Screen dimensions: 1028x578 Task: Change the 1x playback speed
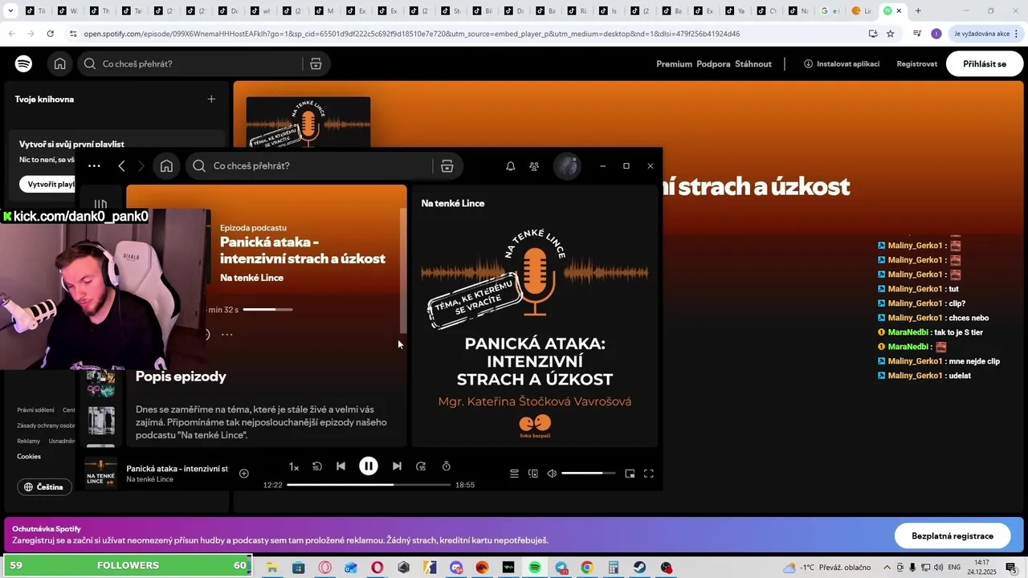pos(294,466)
